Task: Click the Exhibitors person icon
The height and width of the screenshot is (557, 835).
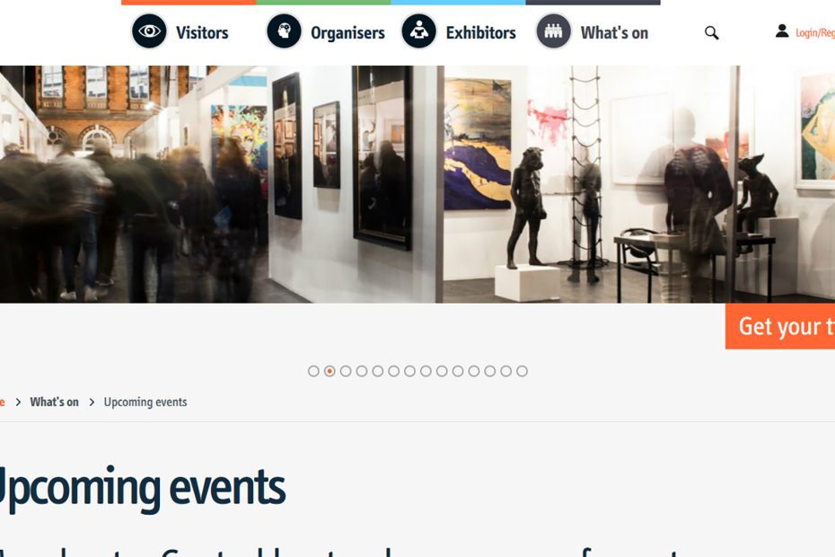Action: (418, 31)
